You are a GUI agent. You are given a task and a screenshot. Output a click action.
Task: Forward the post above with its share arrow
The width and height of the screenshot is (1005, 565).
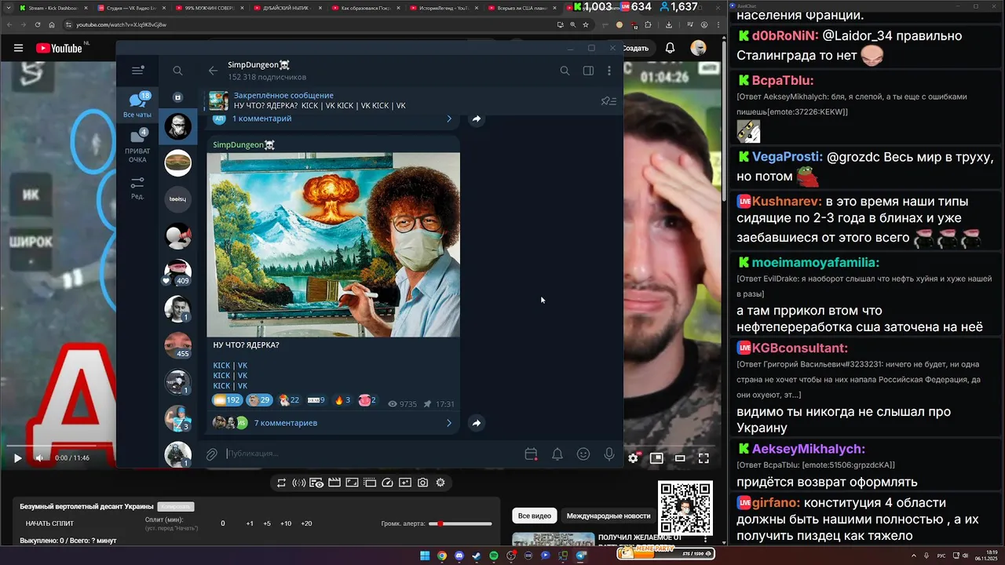[476, 119]
